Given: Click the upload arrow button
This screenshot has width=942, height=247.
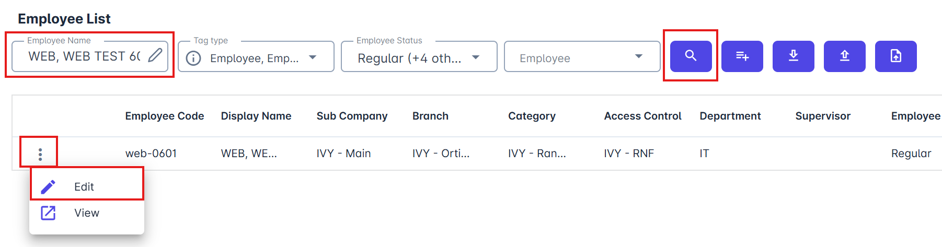Looking at the screenshot, I should pos(844,56).
